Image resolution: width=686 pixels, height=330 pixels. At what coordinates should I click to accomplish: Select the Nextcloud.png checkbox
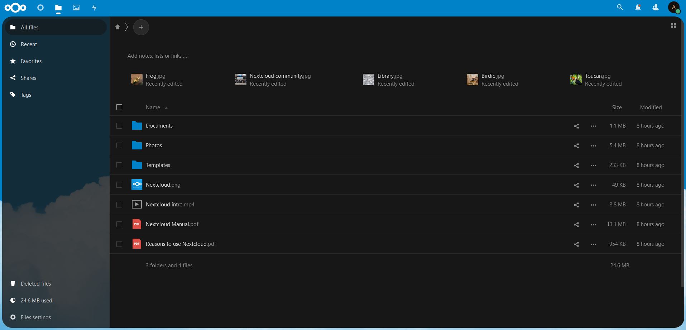tap(119, 185)
